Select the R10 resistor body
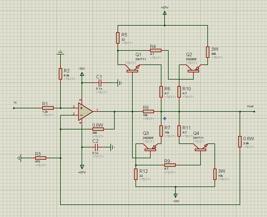The width and height of the screenshot is (267, 217). [179, 92]
